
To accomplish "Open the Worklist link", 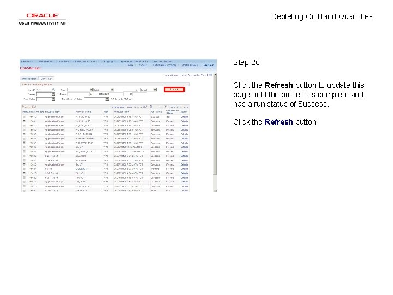I will pos(142,65).
